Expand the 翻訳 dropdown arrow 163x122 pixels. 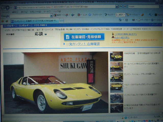pos(124,15)
